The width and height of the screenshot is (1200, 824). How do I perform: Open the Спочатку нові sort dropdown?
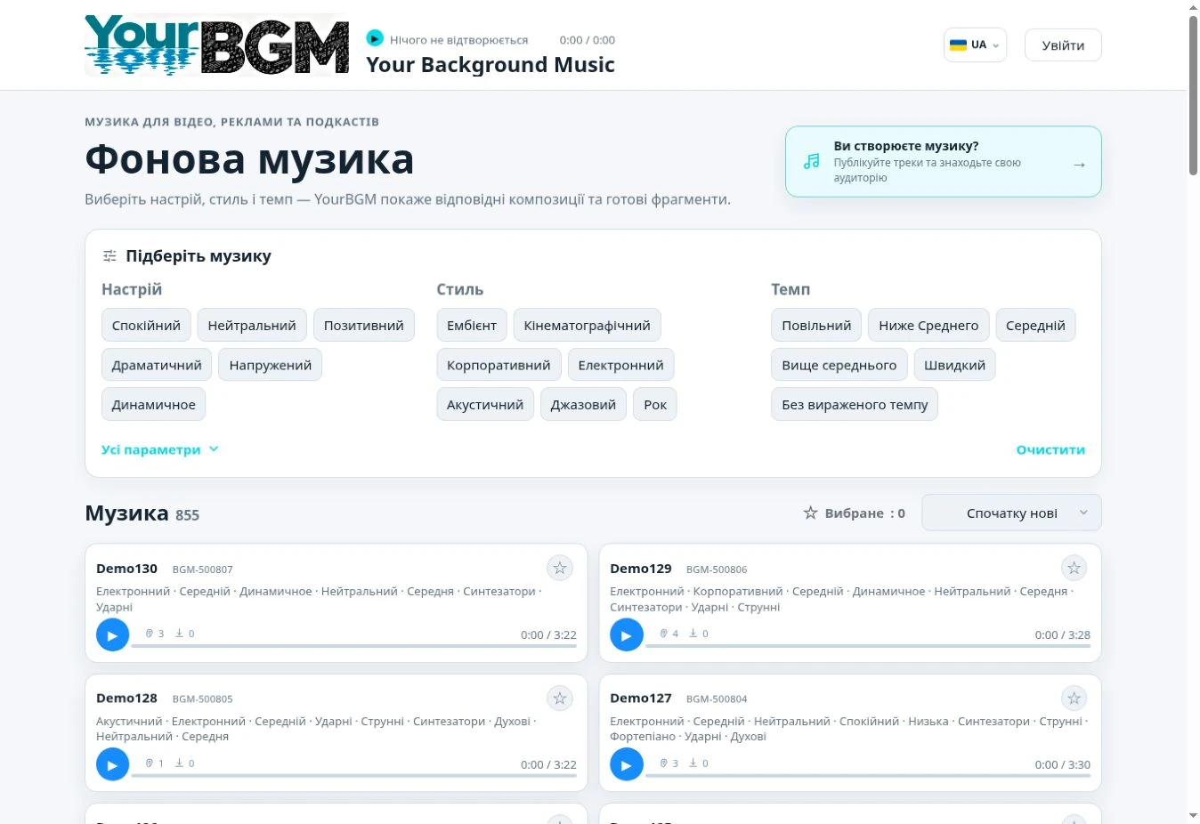coord(1011,513)
